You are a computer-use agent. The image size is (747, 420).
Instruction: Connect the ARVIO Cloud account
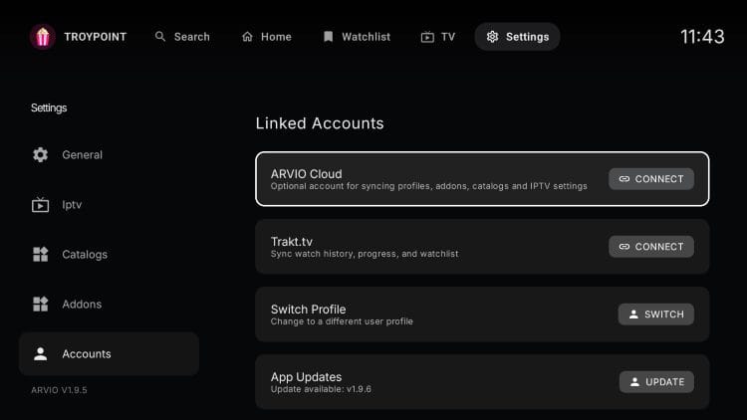tap(651, 179)
